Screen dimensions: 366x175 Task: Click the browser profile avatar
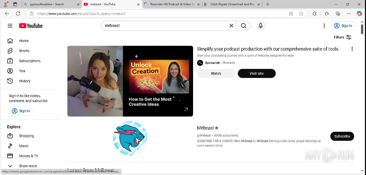(6, 4)
